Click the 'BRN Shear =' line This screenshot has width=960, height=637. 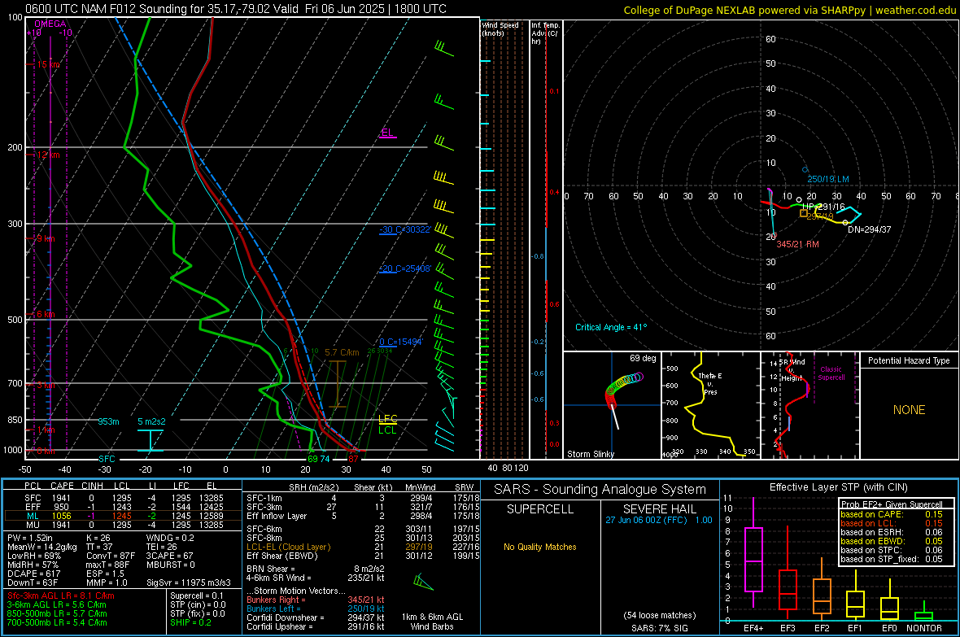coord(316,569)
